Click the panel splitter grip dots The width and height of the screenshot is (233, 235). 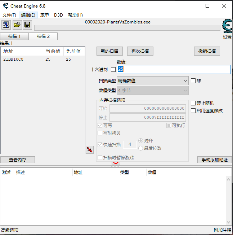point(116,167)
